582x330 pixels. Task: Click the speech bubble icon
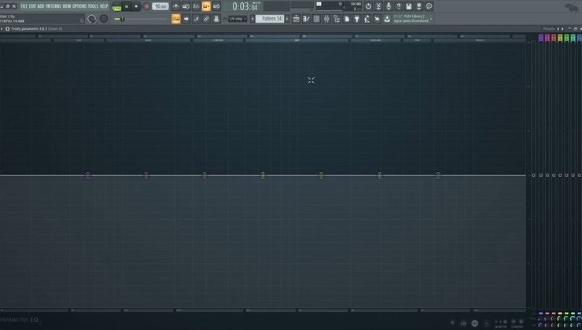429,6
